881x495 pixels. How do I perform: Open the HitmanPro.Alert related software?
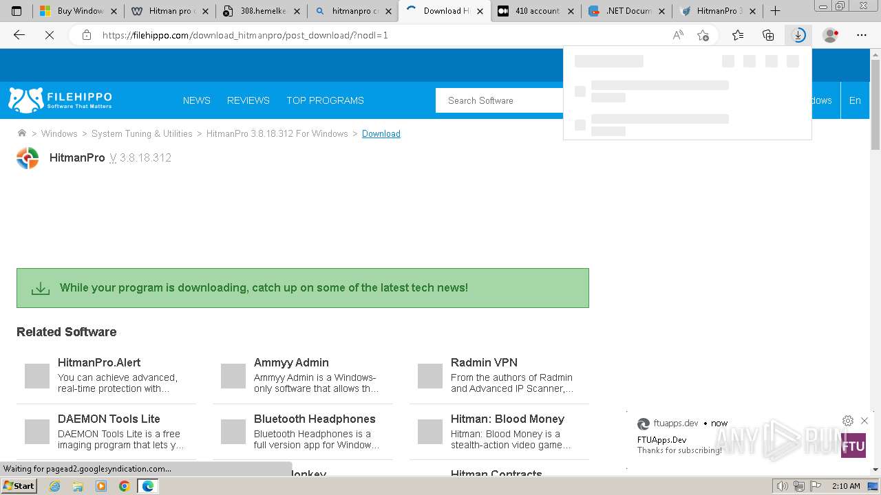click(106, 375)
